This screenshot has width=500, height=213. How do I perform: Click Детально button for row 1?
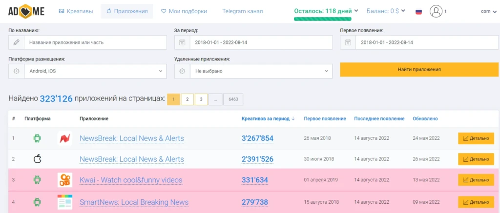pos(476,138)
